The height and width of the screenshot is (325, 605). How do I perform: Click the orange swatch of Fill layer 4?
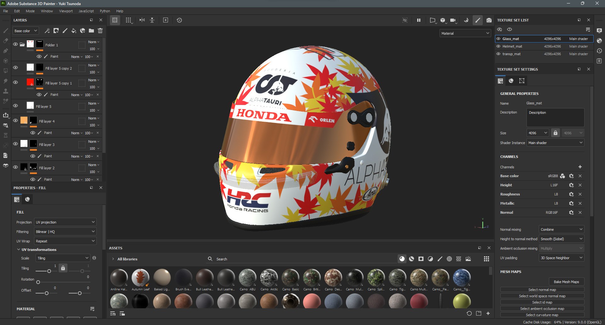pyautogui.click(x=24, y=120)
